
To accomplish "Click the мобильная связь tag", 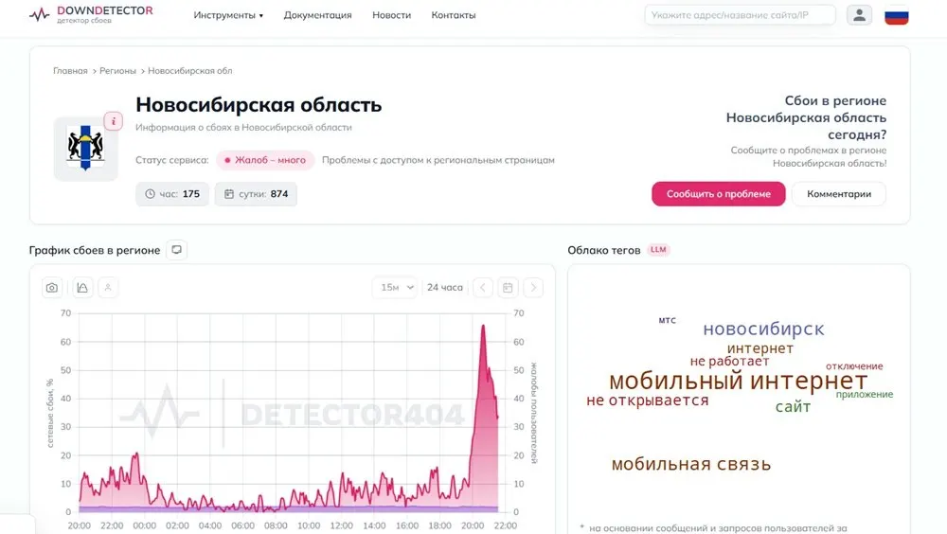I will (x=691, y=464).
